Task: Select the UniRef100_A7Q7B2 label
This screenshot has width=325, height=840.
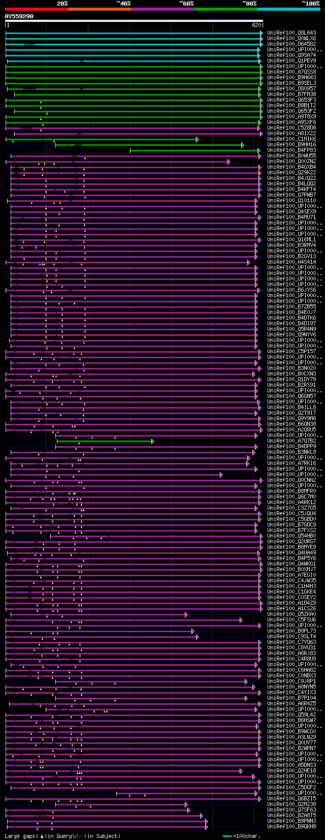Action: coord(291,441)
